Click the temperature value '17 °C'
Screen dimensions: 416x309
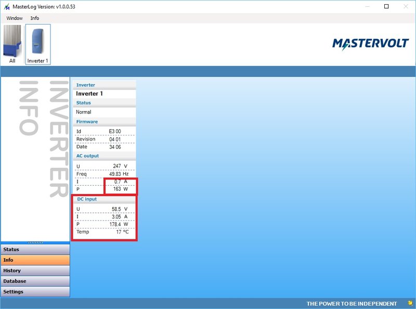[122, 232]
